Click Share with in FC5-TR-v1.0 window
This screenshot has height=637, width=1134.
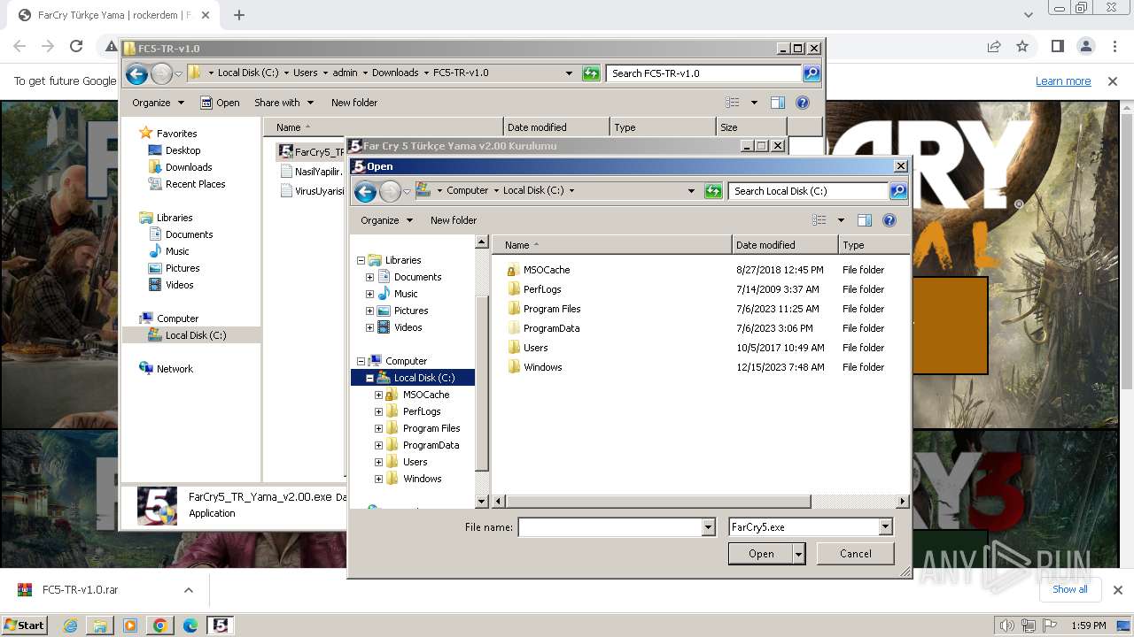pos(283,103)
